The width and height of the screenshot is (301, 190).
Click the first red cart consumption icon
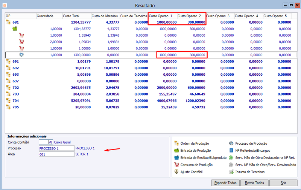pos(21,35)
